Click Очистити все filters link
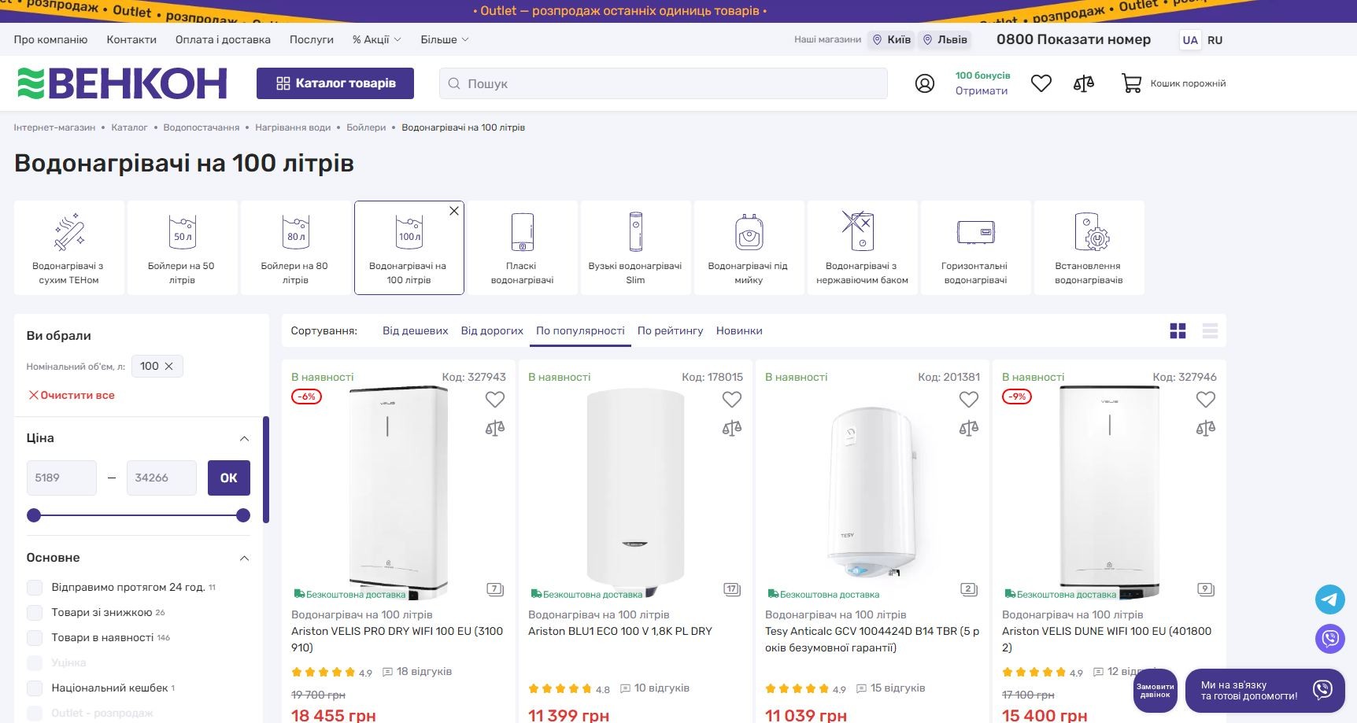1357x723 pixels. tap(72, 396)
